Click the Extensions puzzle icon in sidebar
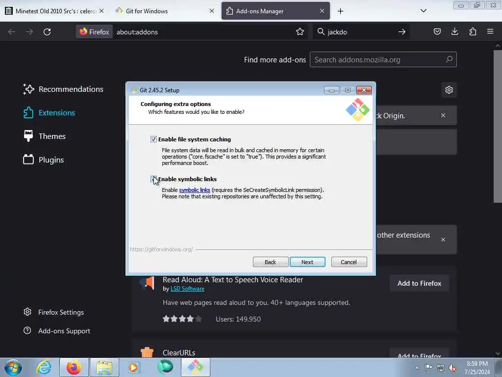This screenshot has width=502, height=377. point(28,113)
